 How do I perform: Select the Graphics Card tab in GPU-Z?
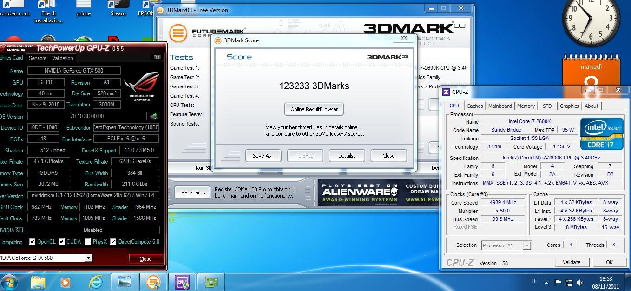pyautogui.click(x=12, y=58)
